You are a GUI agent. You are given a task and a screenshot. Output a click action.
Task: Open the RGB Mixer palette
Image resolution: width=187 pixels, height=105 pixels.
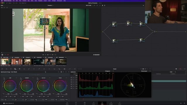click(20, 69)
